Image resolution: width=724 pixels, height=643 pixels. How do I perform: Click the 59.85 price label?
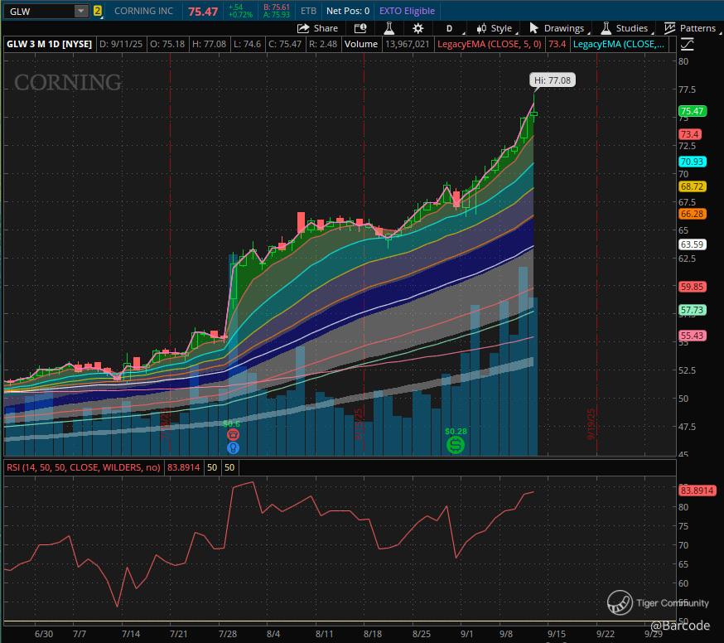pyautogui.click(x=692, y=287)
